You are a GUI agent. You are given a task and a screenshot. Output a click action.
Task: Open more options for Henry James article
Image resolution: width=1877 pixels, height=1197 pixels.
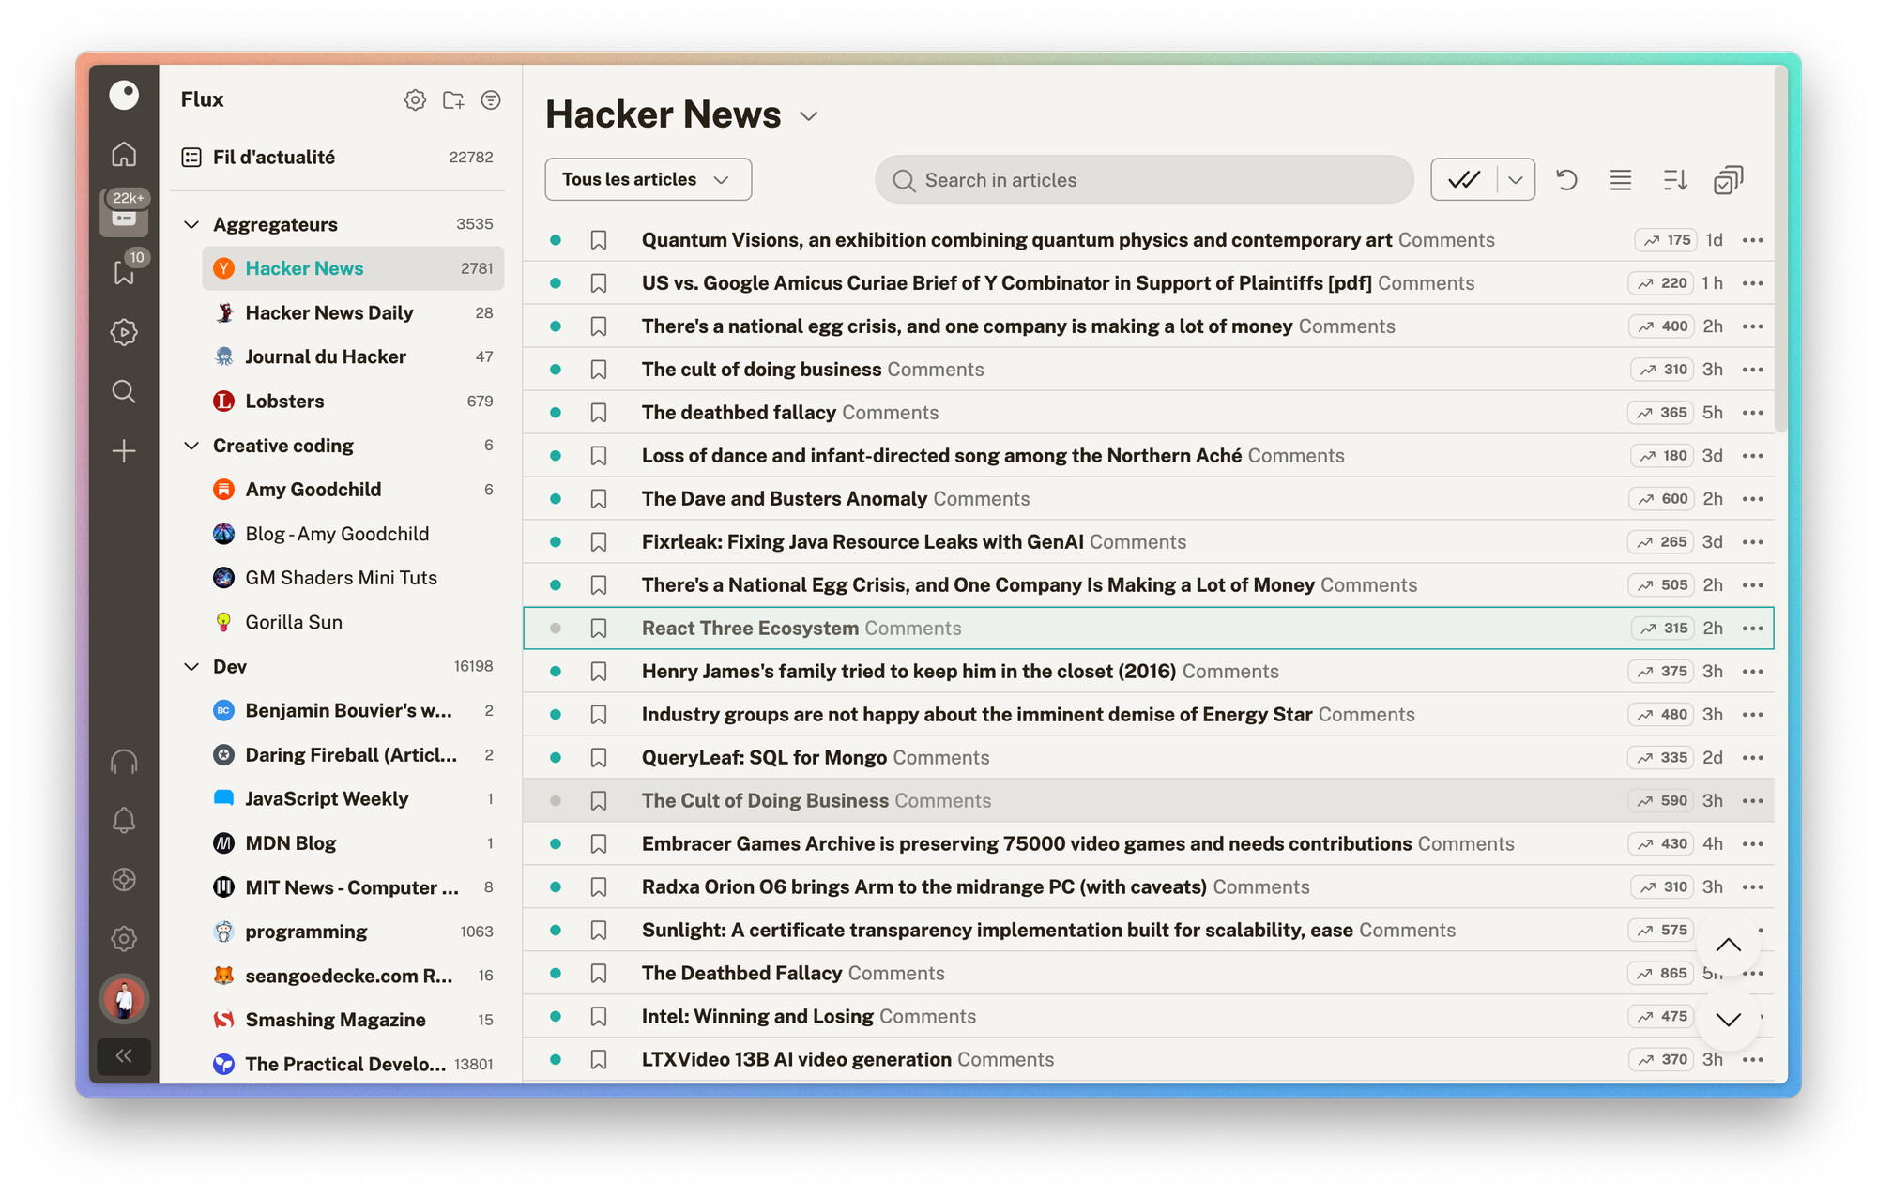(1753, 672)
